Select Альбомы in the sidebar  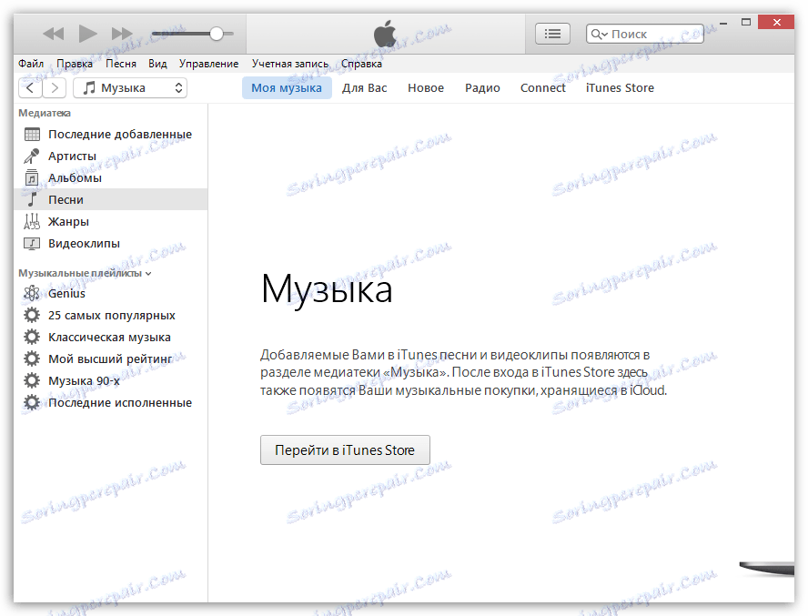click(x=111, y=177)
